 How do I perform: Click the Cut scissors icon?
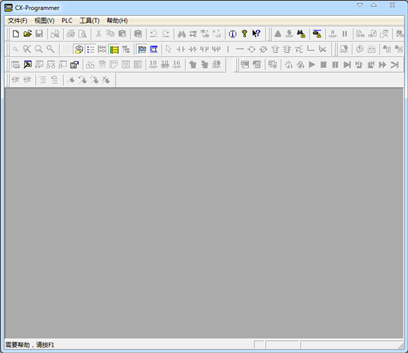click(99, 34)
